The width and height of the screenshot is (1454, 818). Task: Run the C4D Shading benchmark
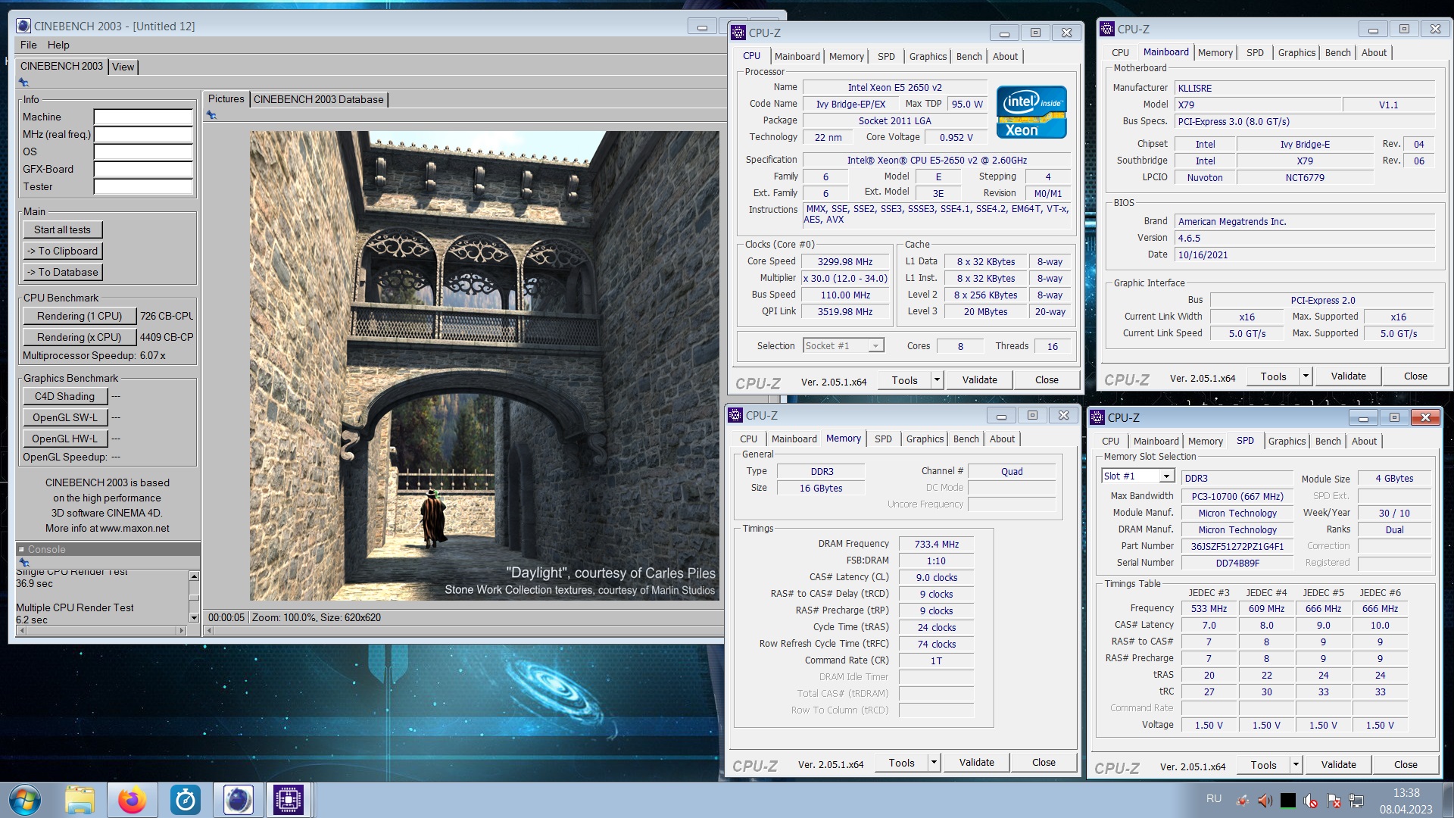click(65, 396)
